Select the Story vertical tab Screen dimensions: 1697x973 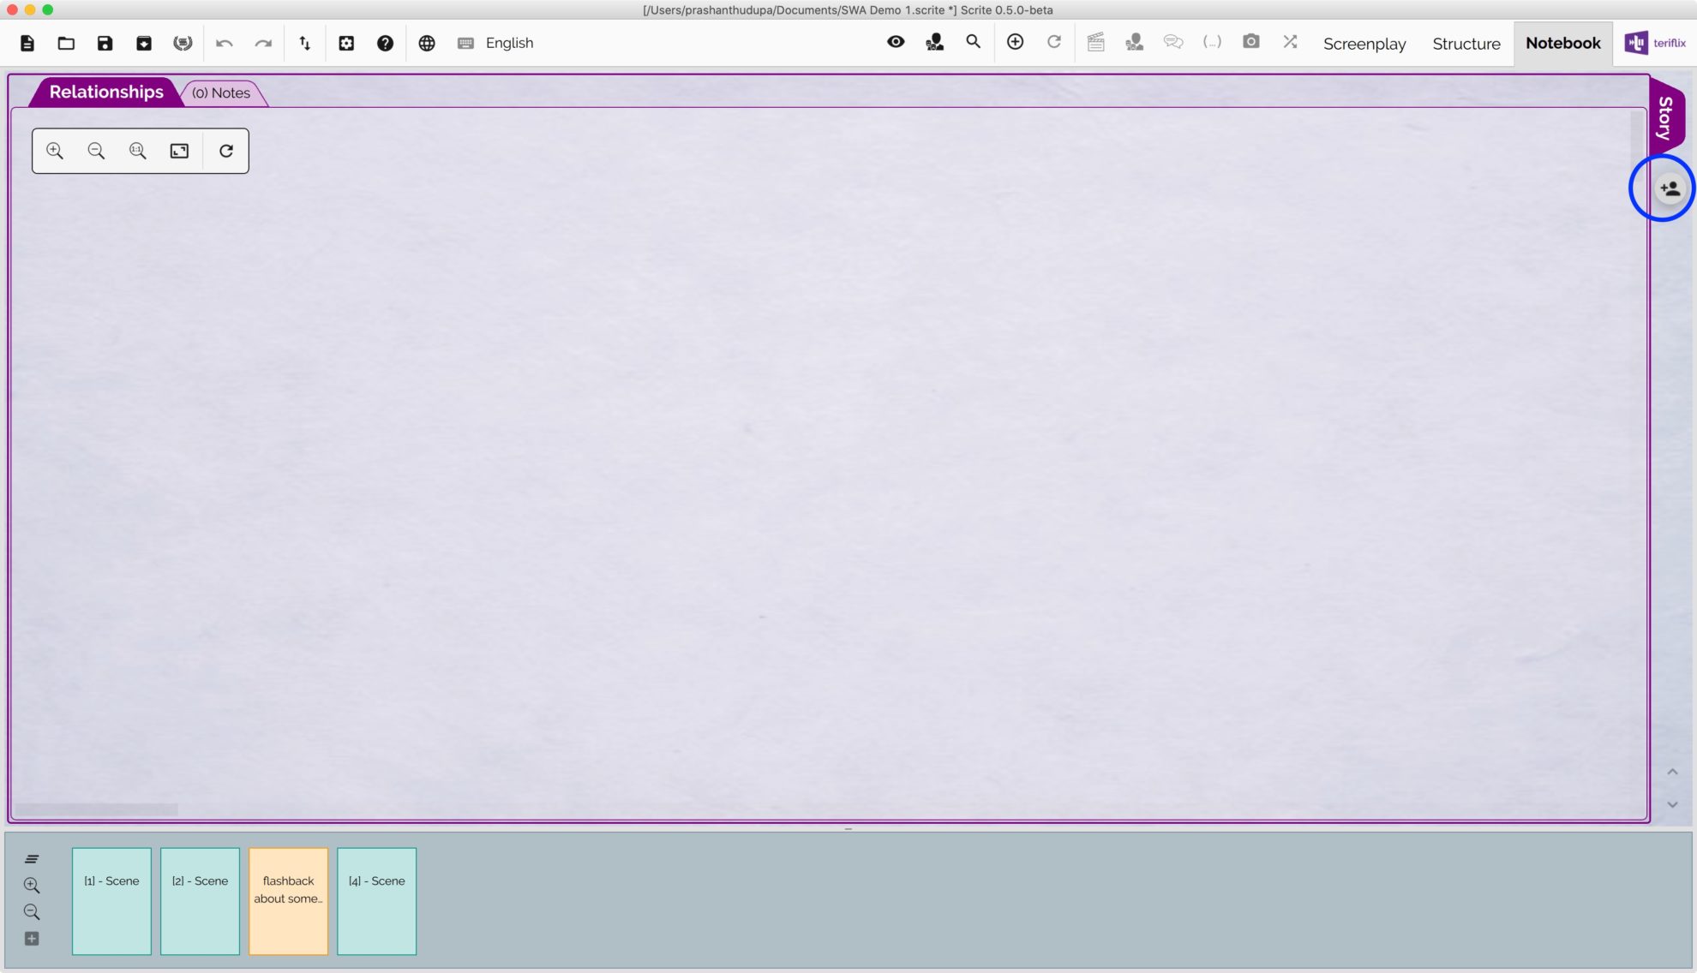pos(1665,117)
